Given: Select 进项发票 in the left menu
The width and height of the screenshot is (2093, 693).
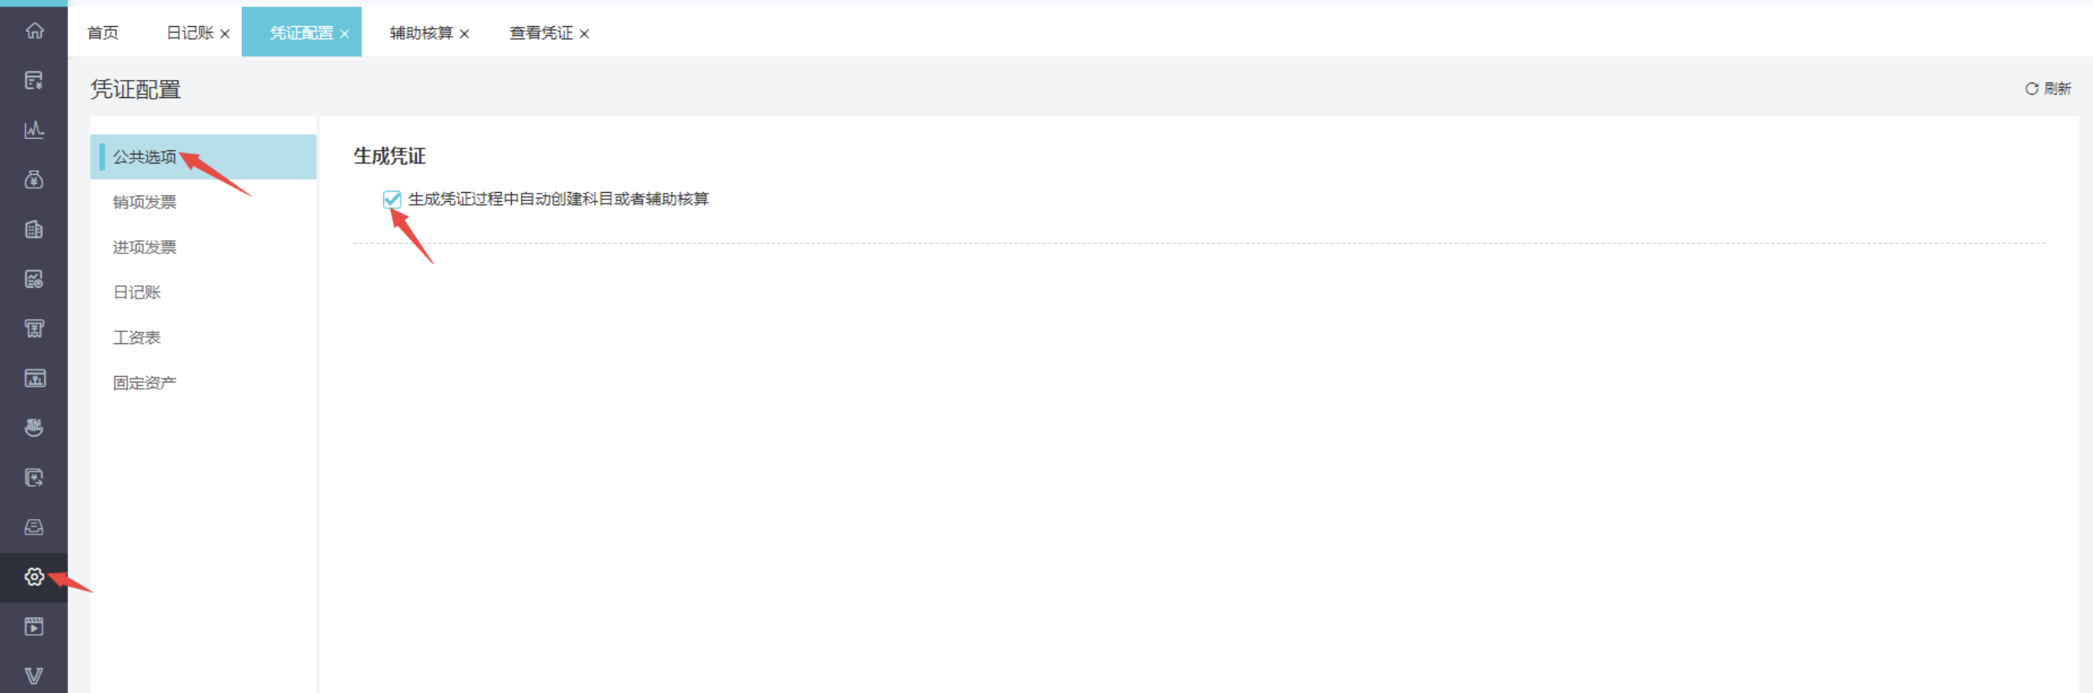Looking at the screenshot, I should click(145, 247).
